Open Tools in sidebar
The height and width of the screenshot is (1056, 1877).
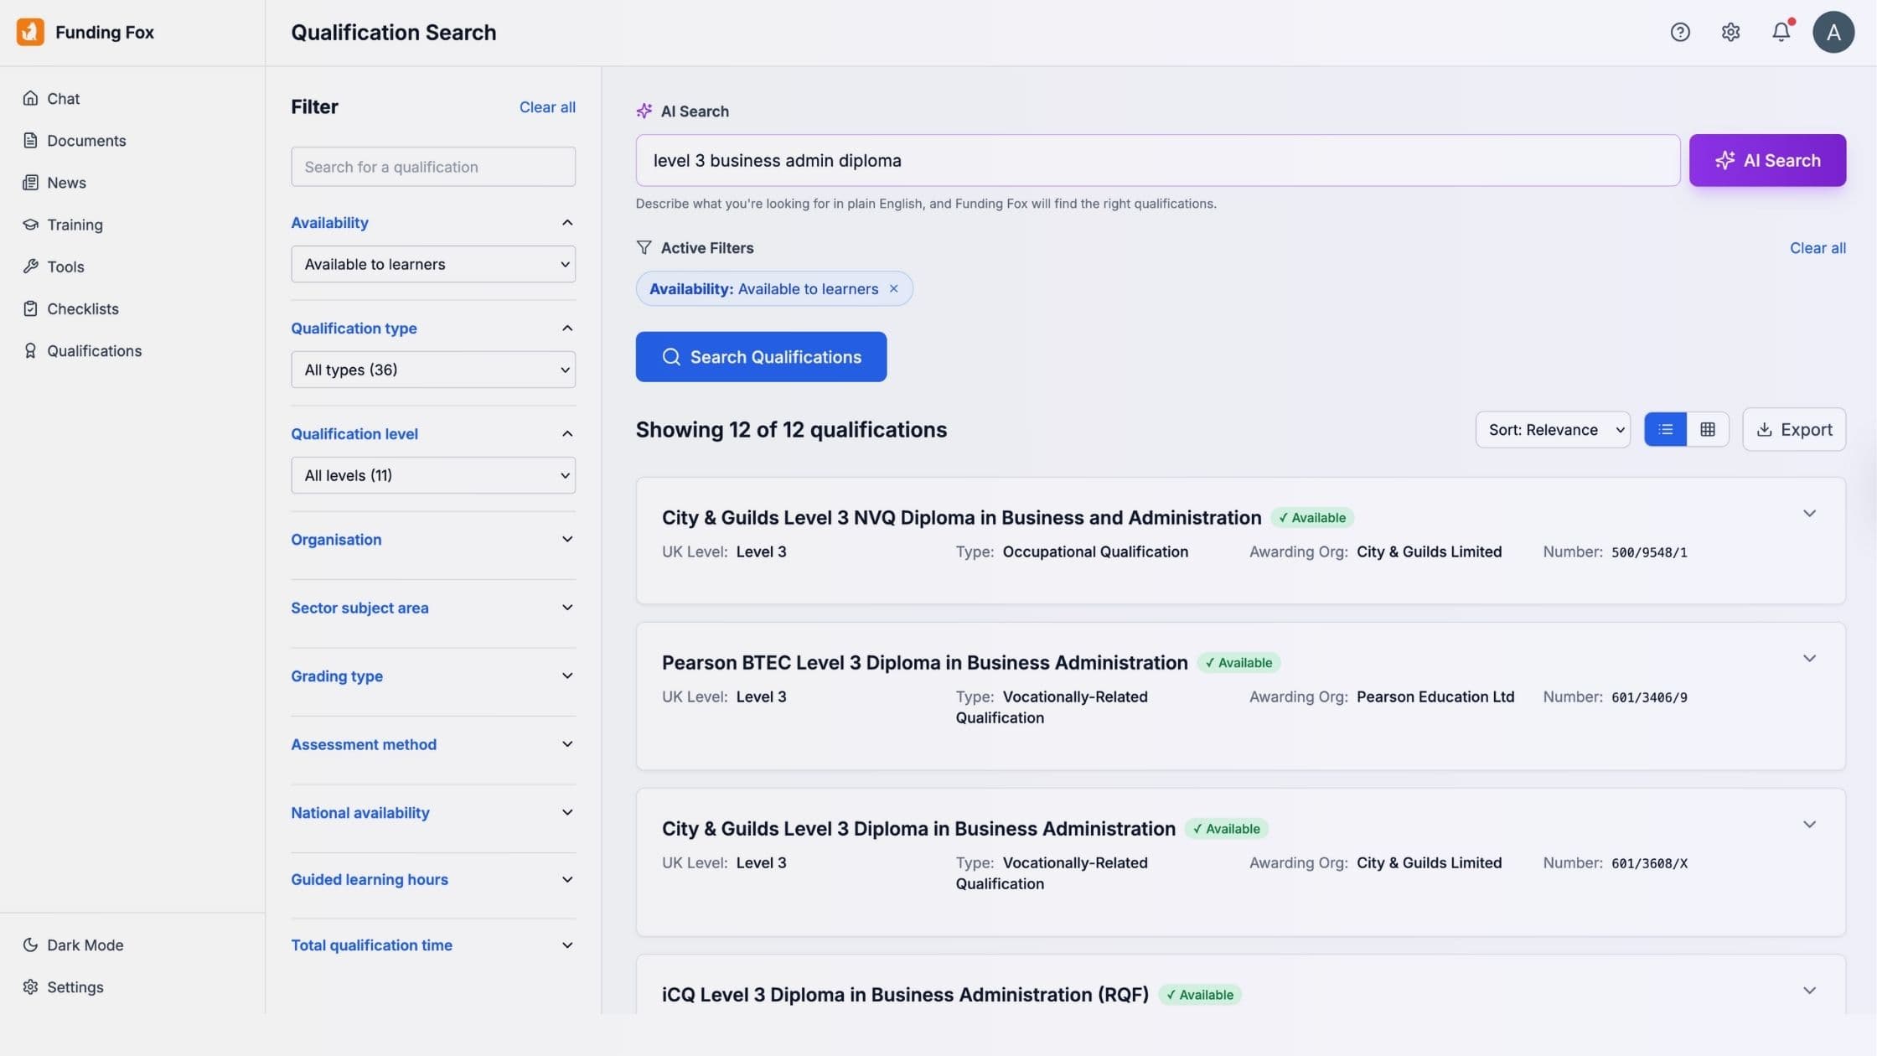[x=54, y=266]
